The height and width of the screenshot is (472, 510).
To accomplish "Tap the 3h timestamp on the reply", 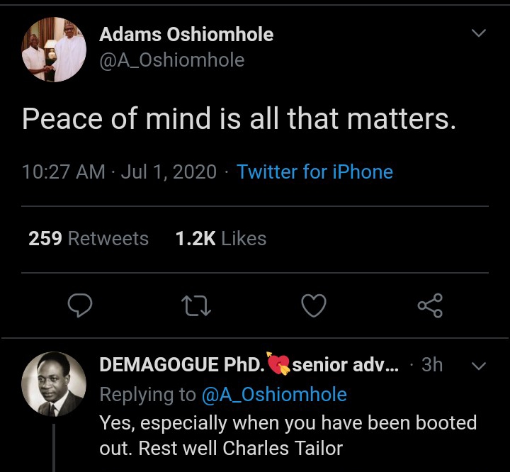I will 431,365.
